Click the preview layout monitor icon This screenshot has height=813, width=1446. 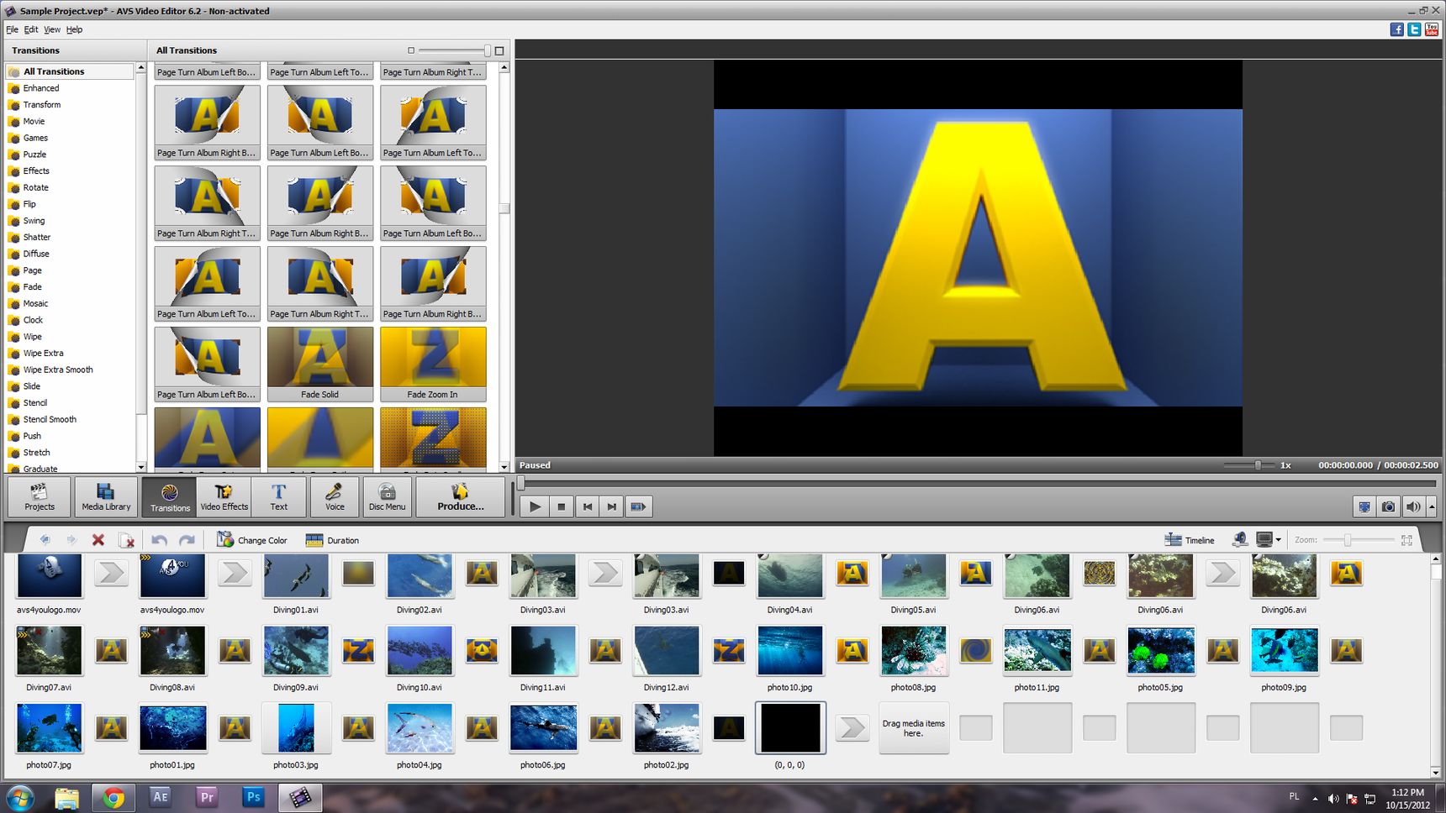click(x=1264, y=539)
